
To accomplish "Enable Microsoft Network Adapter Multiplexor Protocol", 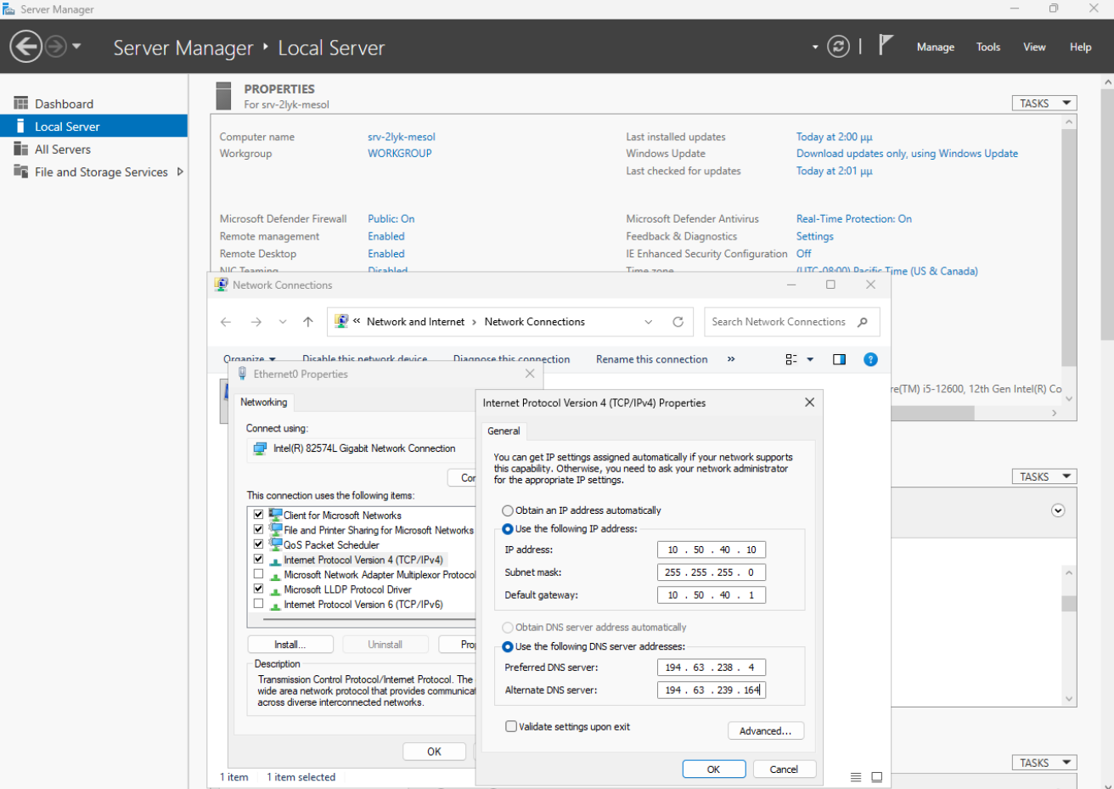I will pos(258,574).
